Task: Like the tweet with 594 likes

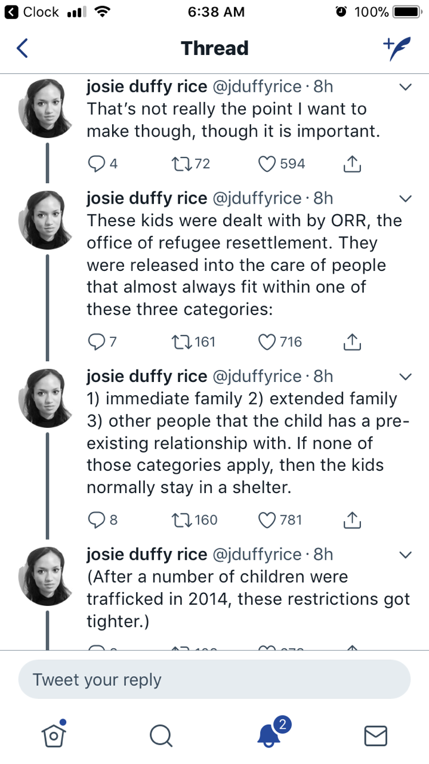Action: coord(267,164)
